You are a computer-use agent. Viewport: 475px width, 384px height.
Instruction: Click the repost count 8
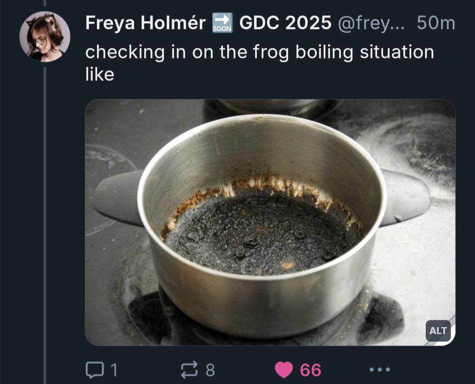click(x=210, y=370)
